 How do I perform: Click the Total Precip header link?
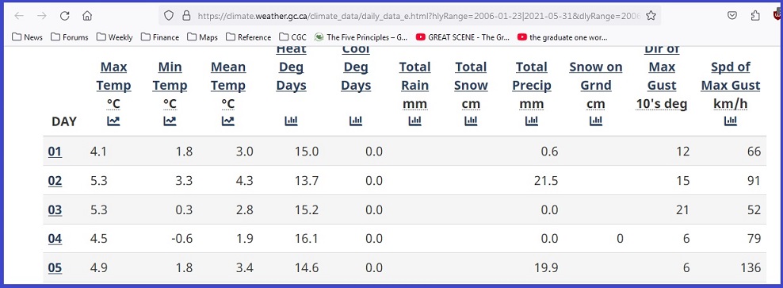531,76
